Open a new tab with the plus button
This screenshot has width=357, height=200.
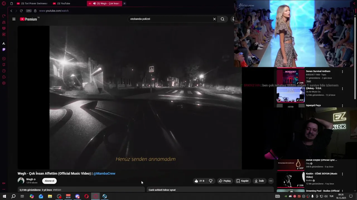(x=124, y=4)
